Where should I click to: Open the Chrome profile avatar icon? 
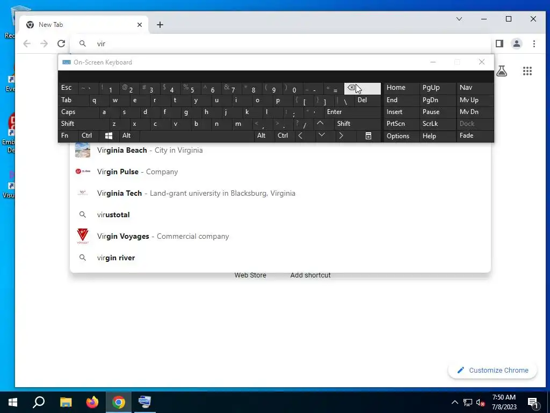coord(517,44)
